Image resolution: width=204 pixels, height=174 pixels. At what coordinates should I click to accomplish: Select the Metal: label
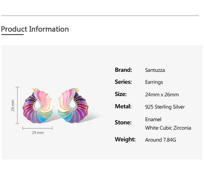[x=123, y=107]
